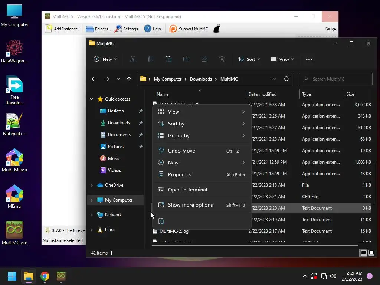Open Folders menu in MultiMC
The width and height of the screenshot is (380, 285).
point(98,29)
